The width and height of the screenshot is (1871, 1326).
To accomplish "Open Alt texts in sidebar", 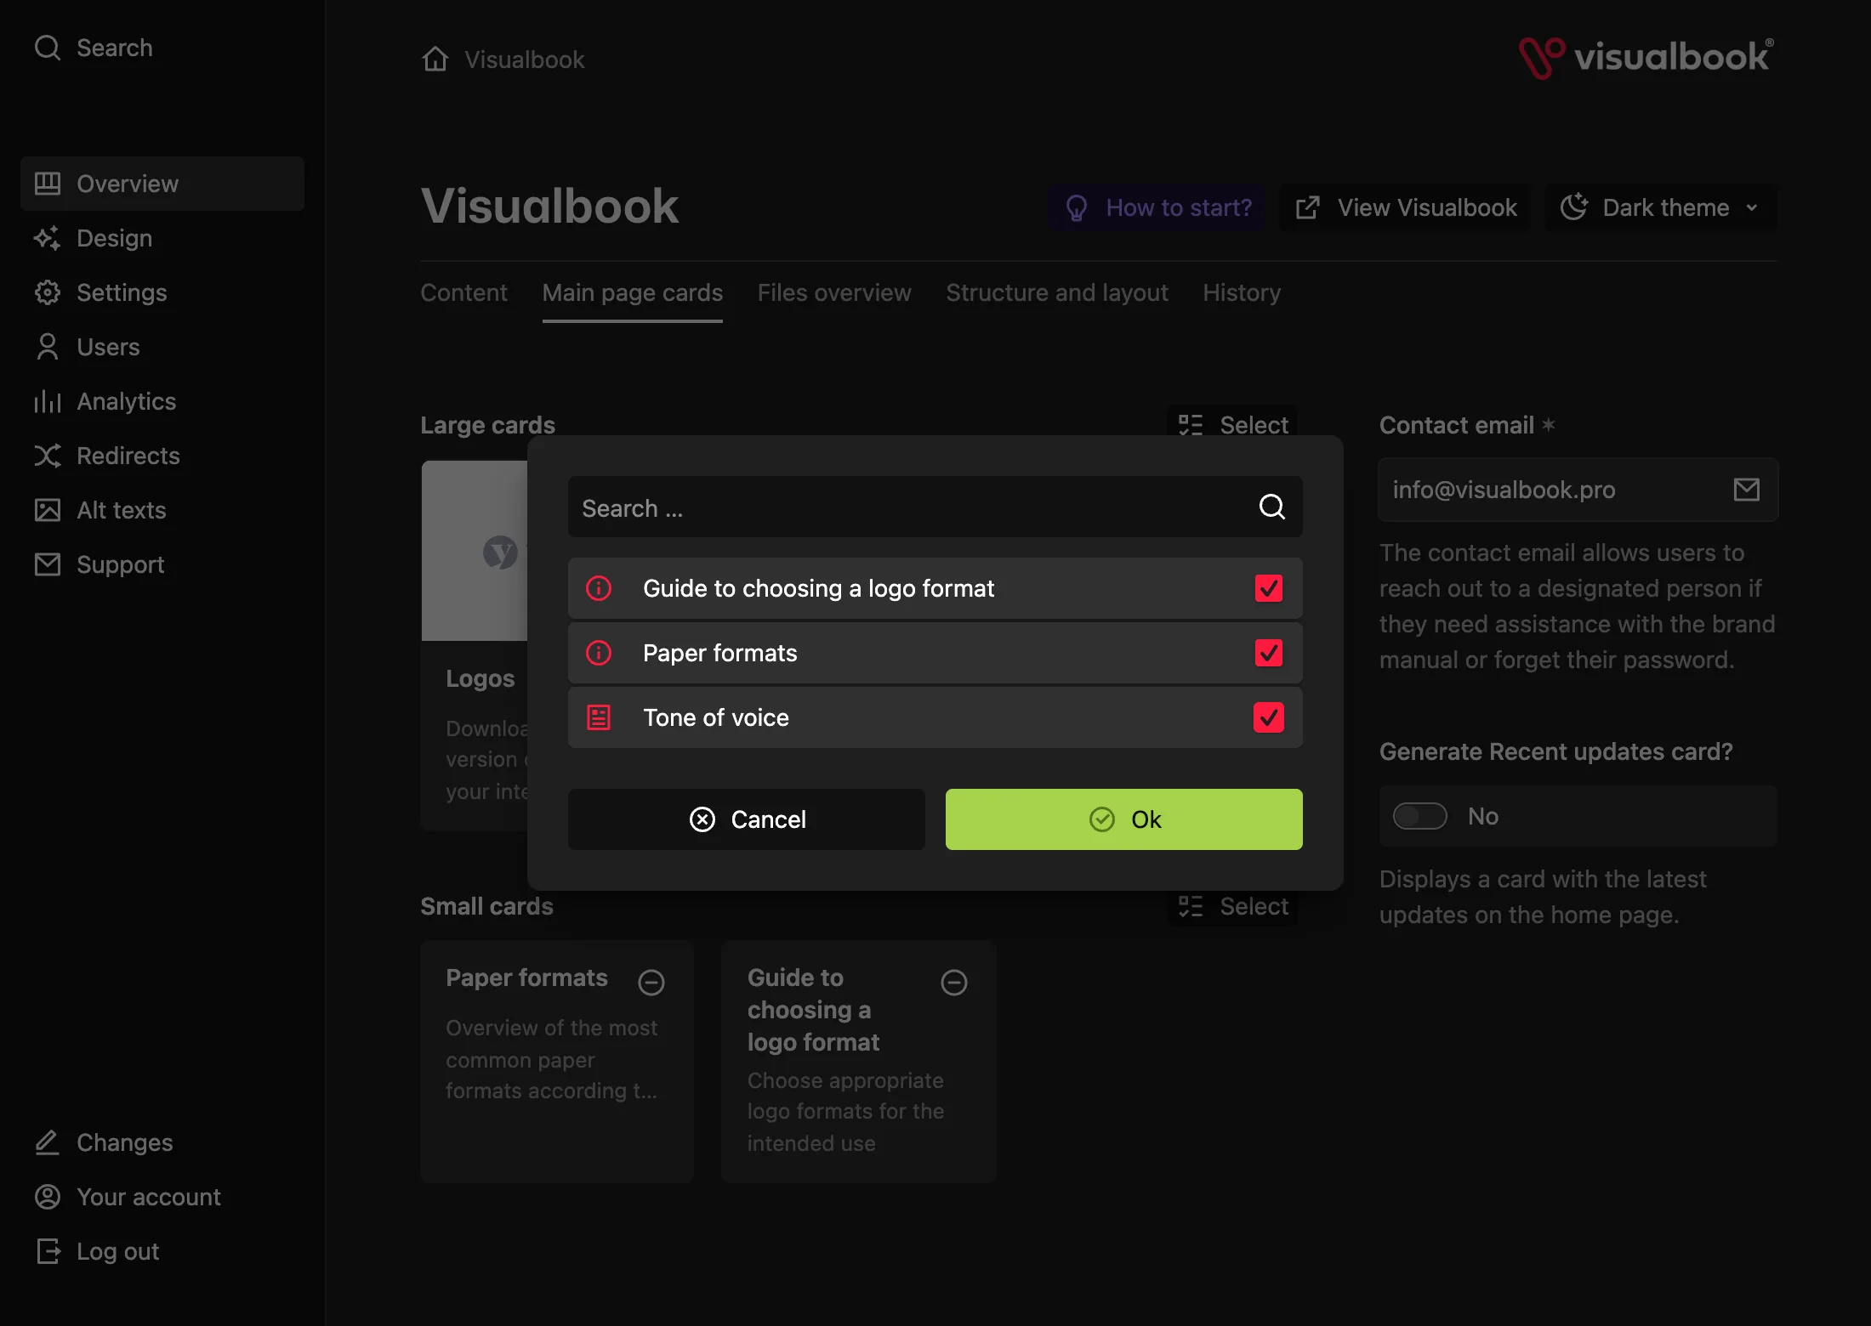I will pyautogui.click(x=162, y=510).
